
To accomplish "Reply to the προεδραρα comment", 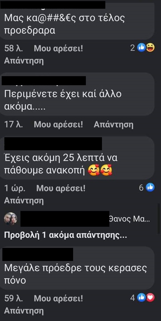I will (x=24, y=61).
